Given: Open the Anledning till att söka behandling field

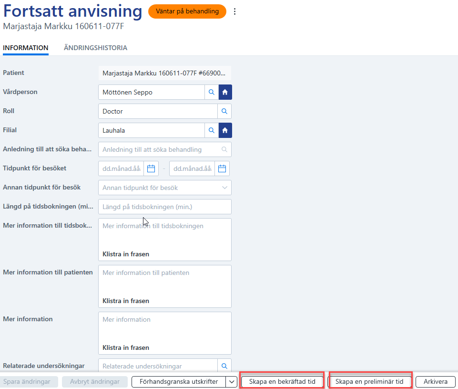Looking at the screenshot, I should [165, 149].
